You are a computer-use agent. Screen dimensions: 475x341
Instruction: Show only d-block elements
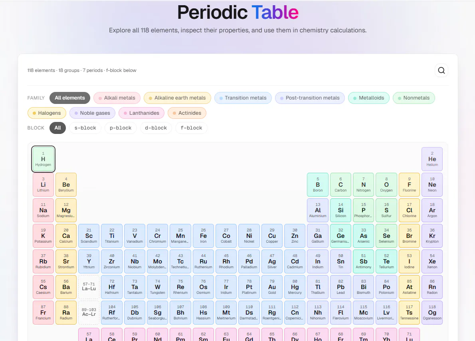click(x=156, y=128)
